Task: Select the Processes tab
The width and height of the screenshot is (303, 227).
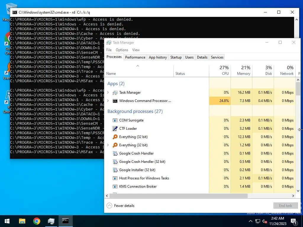Action: [x=114, y=57]
